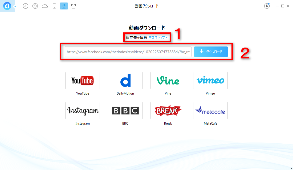This screenshot has width=293, height=170.
Task: Click the AnyTrans logo icon
Action: tap(7, 6)
